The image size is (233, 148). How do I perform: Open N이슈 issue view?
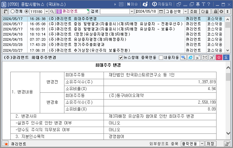click(132, 5)
